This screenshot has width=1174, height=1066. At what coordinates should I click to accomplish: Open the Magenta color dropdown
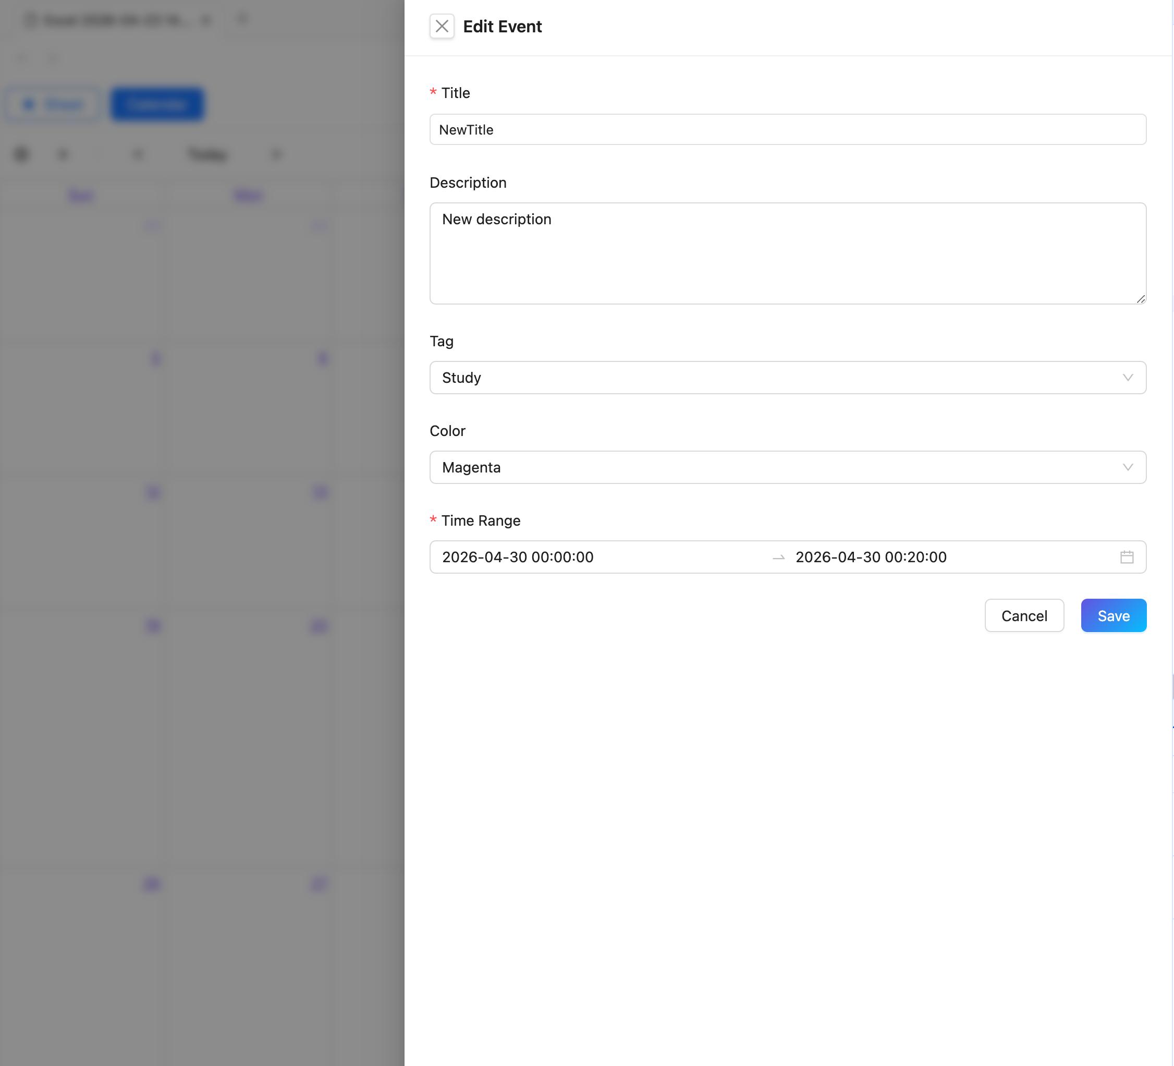point(787,467)
